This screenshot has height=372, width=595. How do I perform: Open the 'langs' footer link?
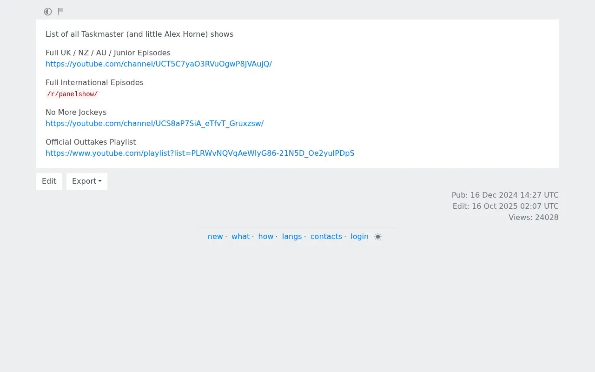(x=292, y=237)
